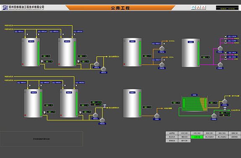The width and height of the screenshot is (241, 158).
Task: Click the 公用工程 title banner
Action: 120,8
